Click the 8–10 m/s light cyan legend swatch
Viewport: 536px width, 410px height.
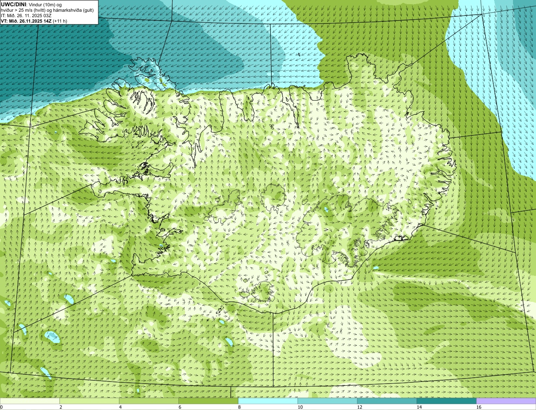268,401
